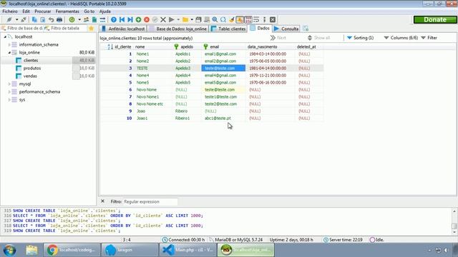The height and width of the screenshot is (257, 458).
Task: Click the green insert row plus icon
Action: click(x=138, y=19)
